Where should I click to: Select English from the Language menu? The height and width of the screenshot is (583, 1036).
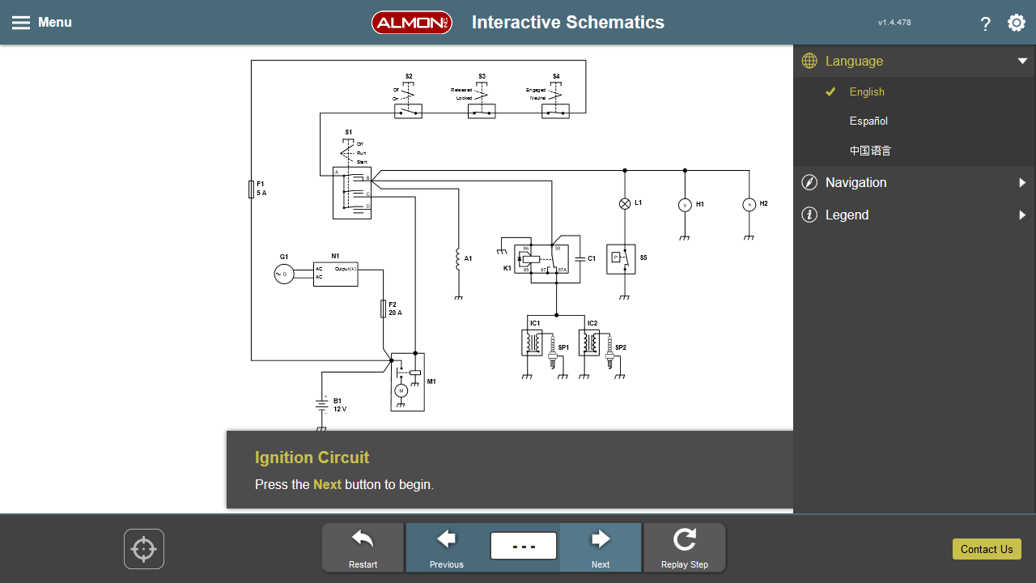point(866,91)
